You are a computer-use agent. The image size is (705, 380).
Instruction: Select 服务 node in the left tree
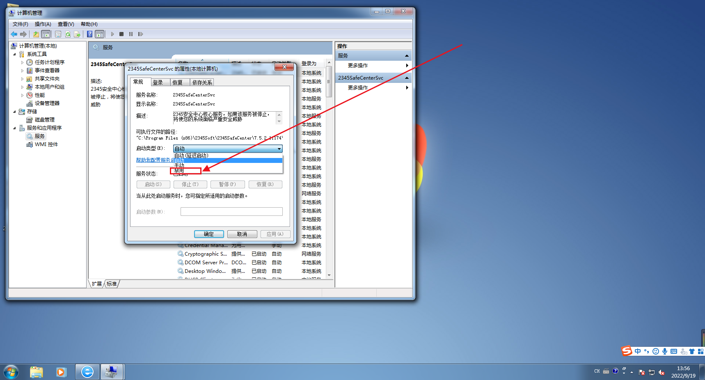point(39,136)
